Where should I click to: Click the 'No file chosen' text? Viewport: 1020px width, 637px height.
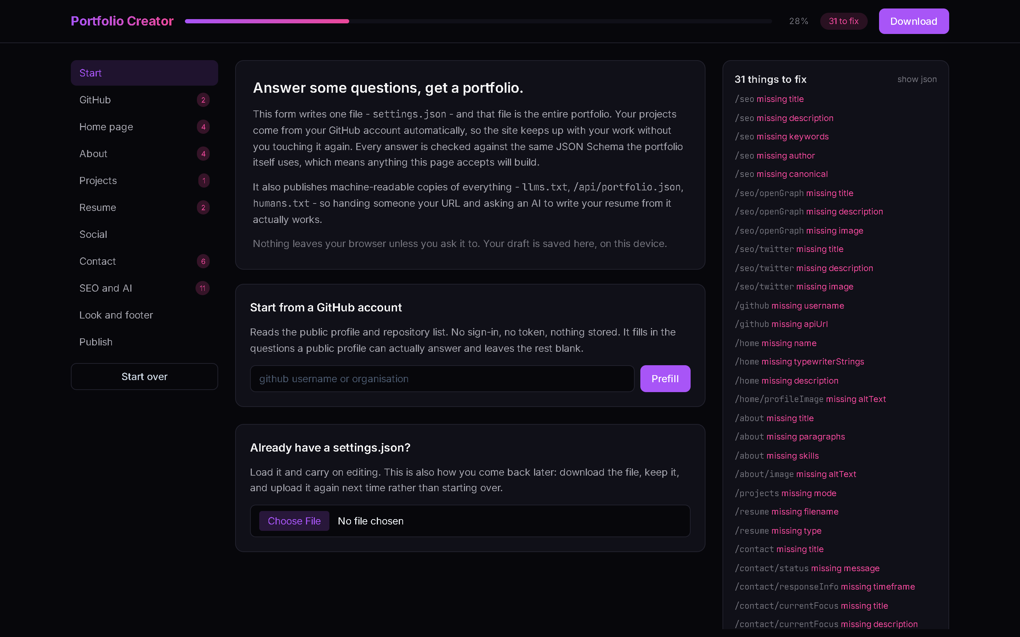point(370,521)
